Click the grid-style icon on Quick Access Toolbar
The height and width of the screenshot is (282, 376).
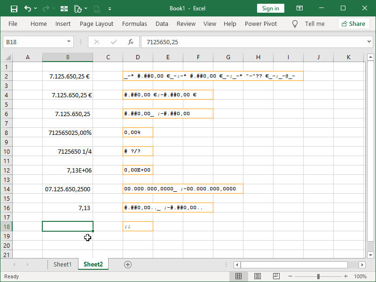coord(64,8)
